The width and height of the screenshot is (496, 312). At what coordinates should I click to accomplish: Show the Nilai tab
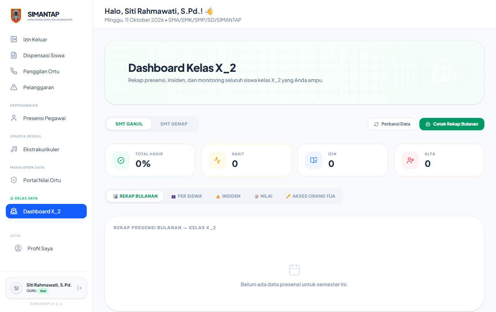tap(263, 196)
